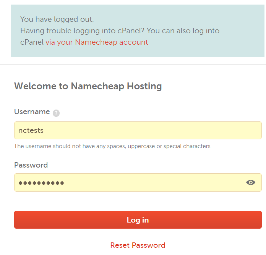Focus the Password input field

click(138, 182)
